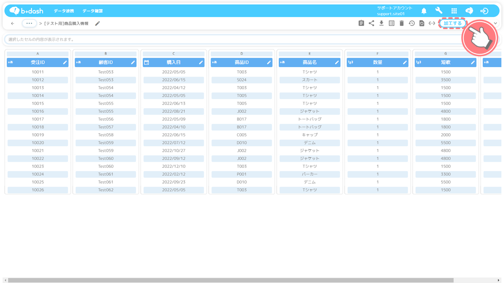
Task: Select cell S024 in 商品ID
Action: (242, 80)
